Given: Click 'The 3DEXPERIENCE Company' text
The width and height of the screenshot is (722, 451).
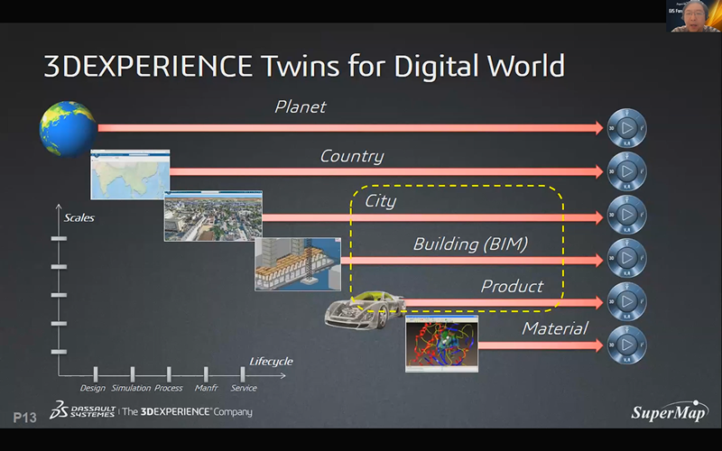Looking at the screenshot, I should [x=188, y=411].
